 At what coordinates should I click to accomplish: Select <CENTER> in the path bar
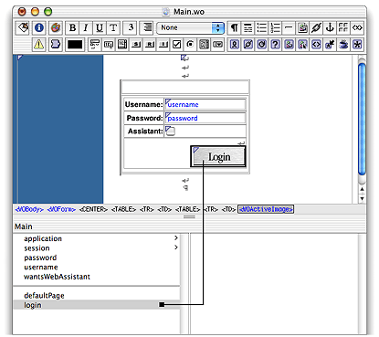tap(93, 209)
